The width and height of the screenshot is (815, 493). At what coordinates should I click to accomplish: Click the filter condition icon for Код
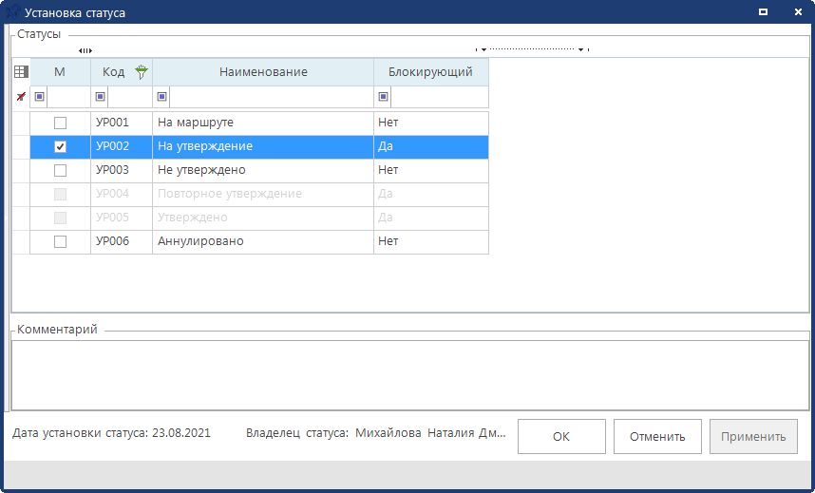pos(100,97)
